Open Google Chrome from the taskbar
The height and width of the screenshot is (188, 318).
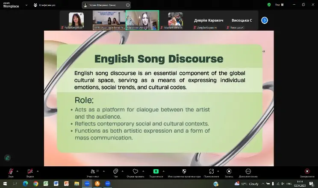coord(36,183)
